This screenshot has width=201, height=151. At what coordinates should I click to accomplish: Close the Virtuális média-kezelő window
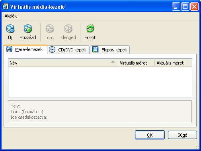[195, 7]
